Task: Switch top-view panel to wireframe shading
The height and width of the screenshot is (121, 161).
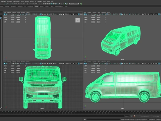Action: pyautogui.click(x=39, y=14)
